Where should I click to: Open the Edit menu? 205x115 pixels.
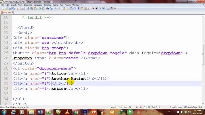point(7,5)
